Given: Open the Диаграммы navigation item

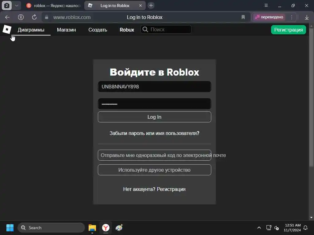Looking at the screenshot, I should (31, 30).
